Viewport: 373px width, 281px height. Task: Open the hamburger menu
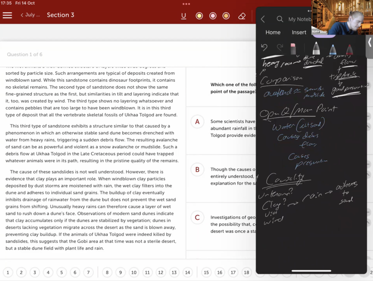(x=7, y=15)
